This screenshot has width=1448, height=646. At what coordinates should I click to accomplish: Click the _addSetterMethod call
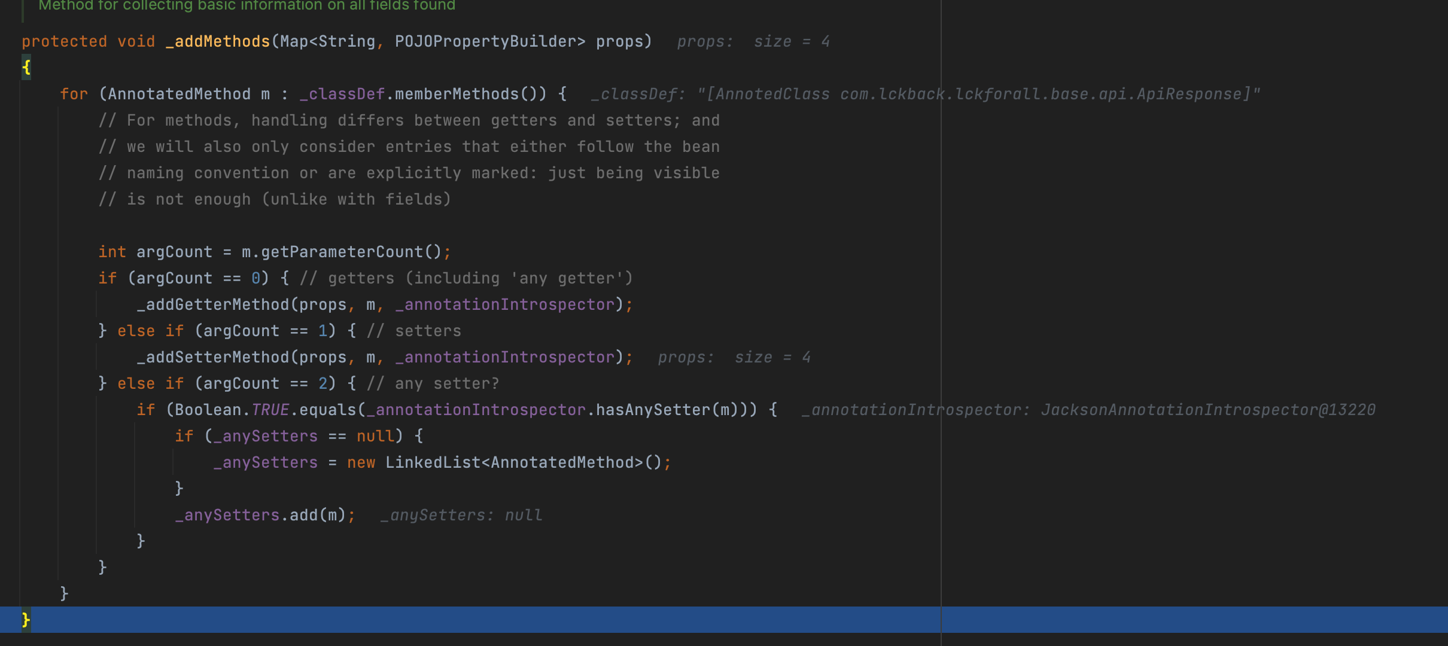(x=213, y=357)
